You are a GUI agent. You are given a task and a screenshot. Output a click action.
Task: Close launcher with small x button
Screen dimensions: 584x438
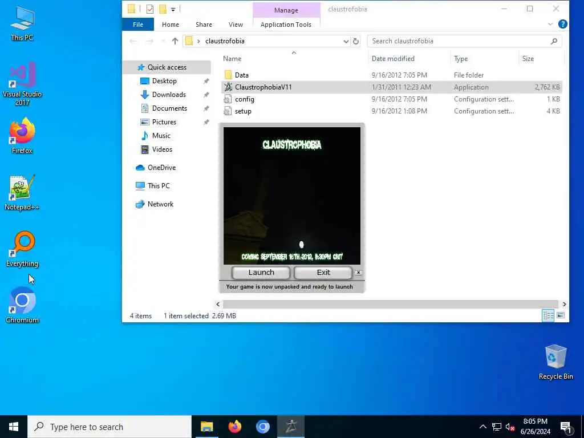click(x=358, y=273)
